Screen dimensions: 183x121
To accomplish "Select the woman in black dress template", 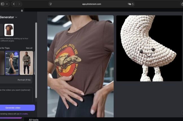I will tap(12, 63).
